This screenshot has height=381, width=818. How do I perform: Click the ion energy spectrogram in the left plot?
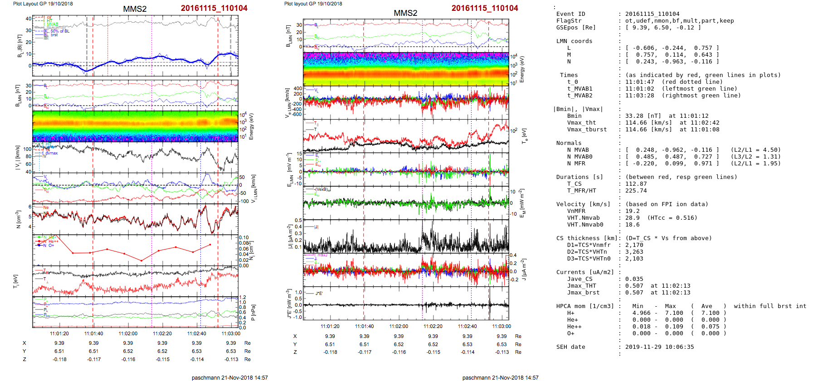[135, 126]
